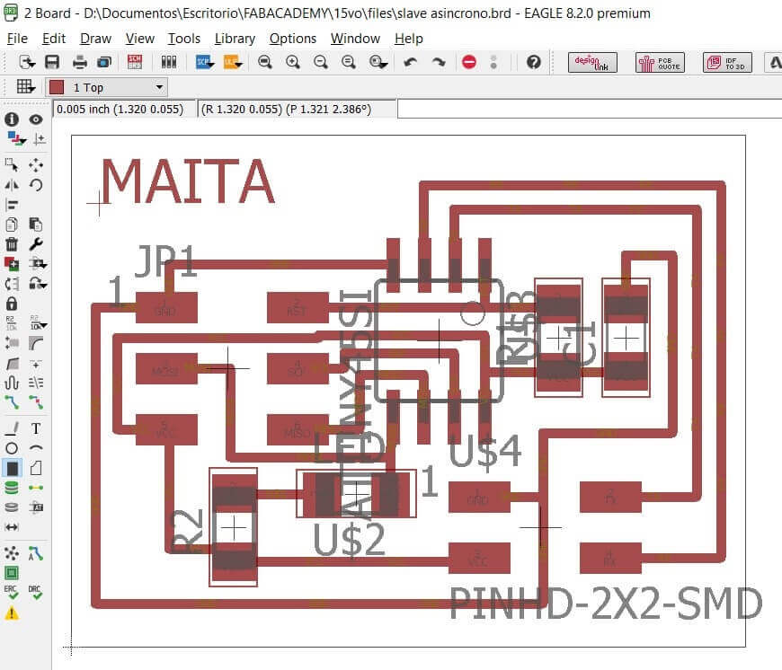
Task: Zoom in on the board
Action: (x=293, y=62)
